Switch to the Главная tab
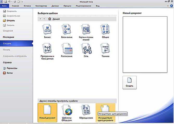This screenshot has height=124, width=174. [15, 6]
